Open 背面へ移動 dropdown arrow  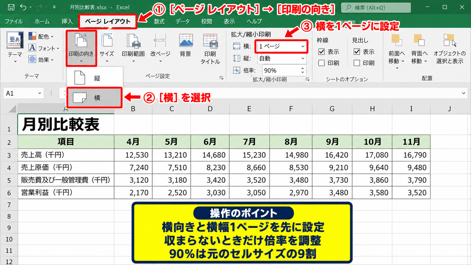click(x=426, y=61)
